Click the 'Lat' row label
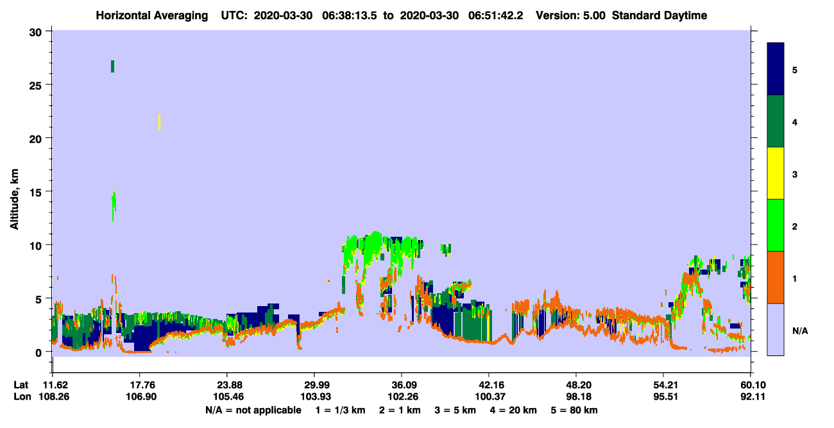Screen dimensions: 834x428 pyautogui.click(x=21, y=385)
